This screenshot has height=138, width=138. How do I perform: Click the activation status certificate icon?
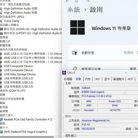75,53
